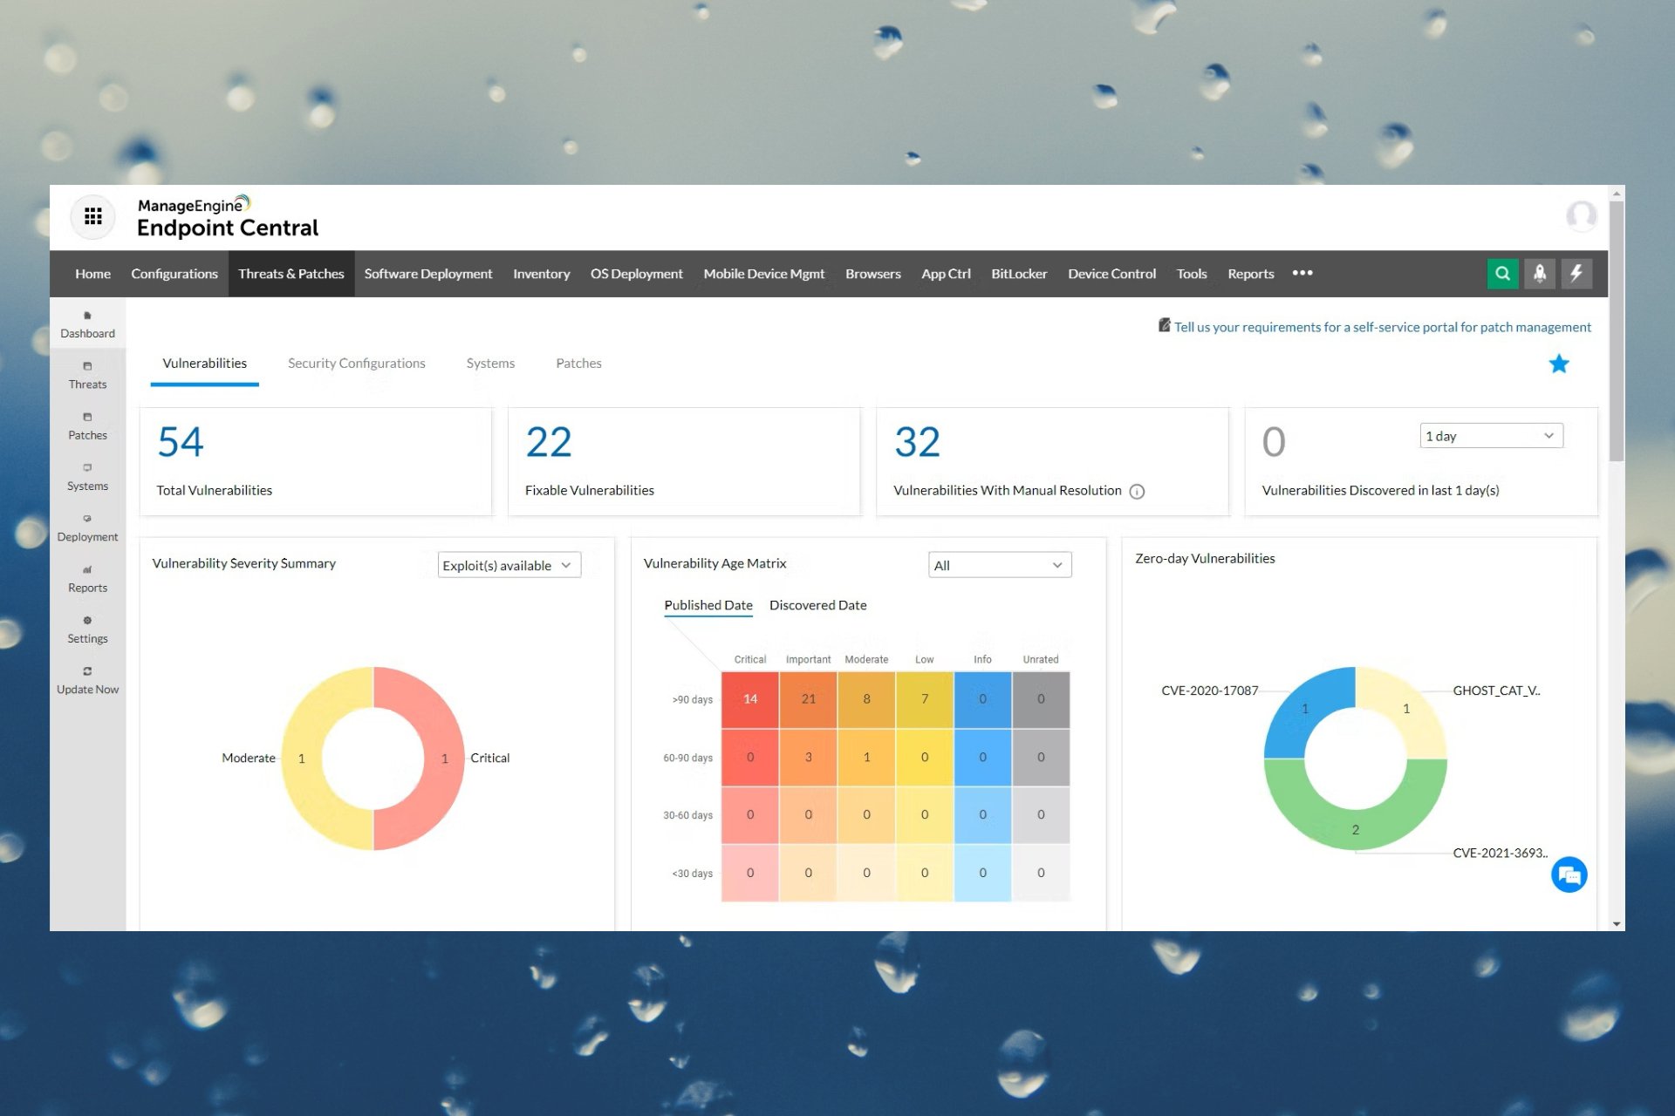Open Reports in top navigation
1675x1116 pixels.
pos(1250,274)
